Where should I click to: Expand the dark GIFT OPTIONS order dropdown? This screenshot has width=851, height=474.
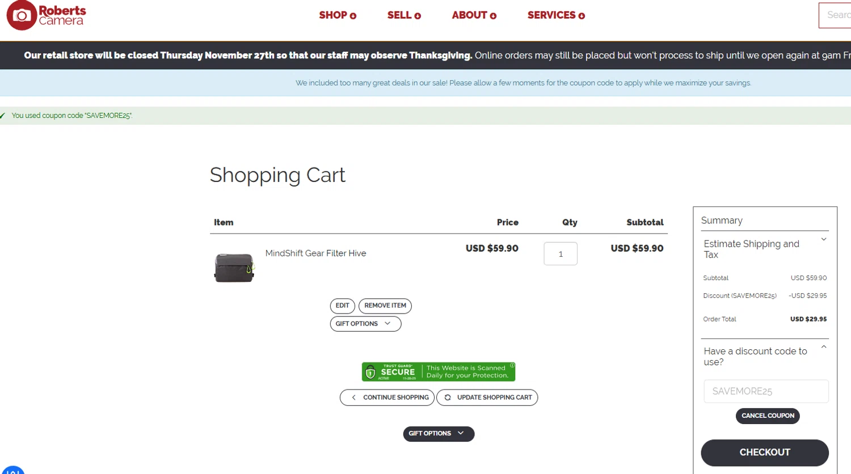click(439, 434)
